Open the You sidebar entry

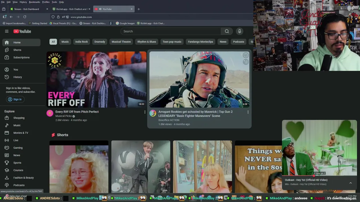pos(21,70)
